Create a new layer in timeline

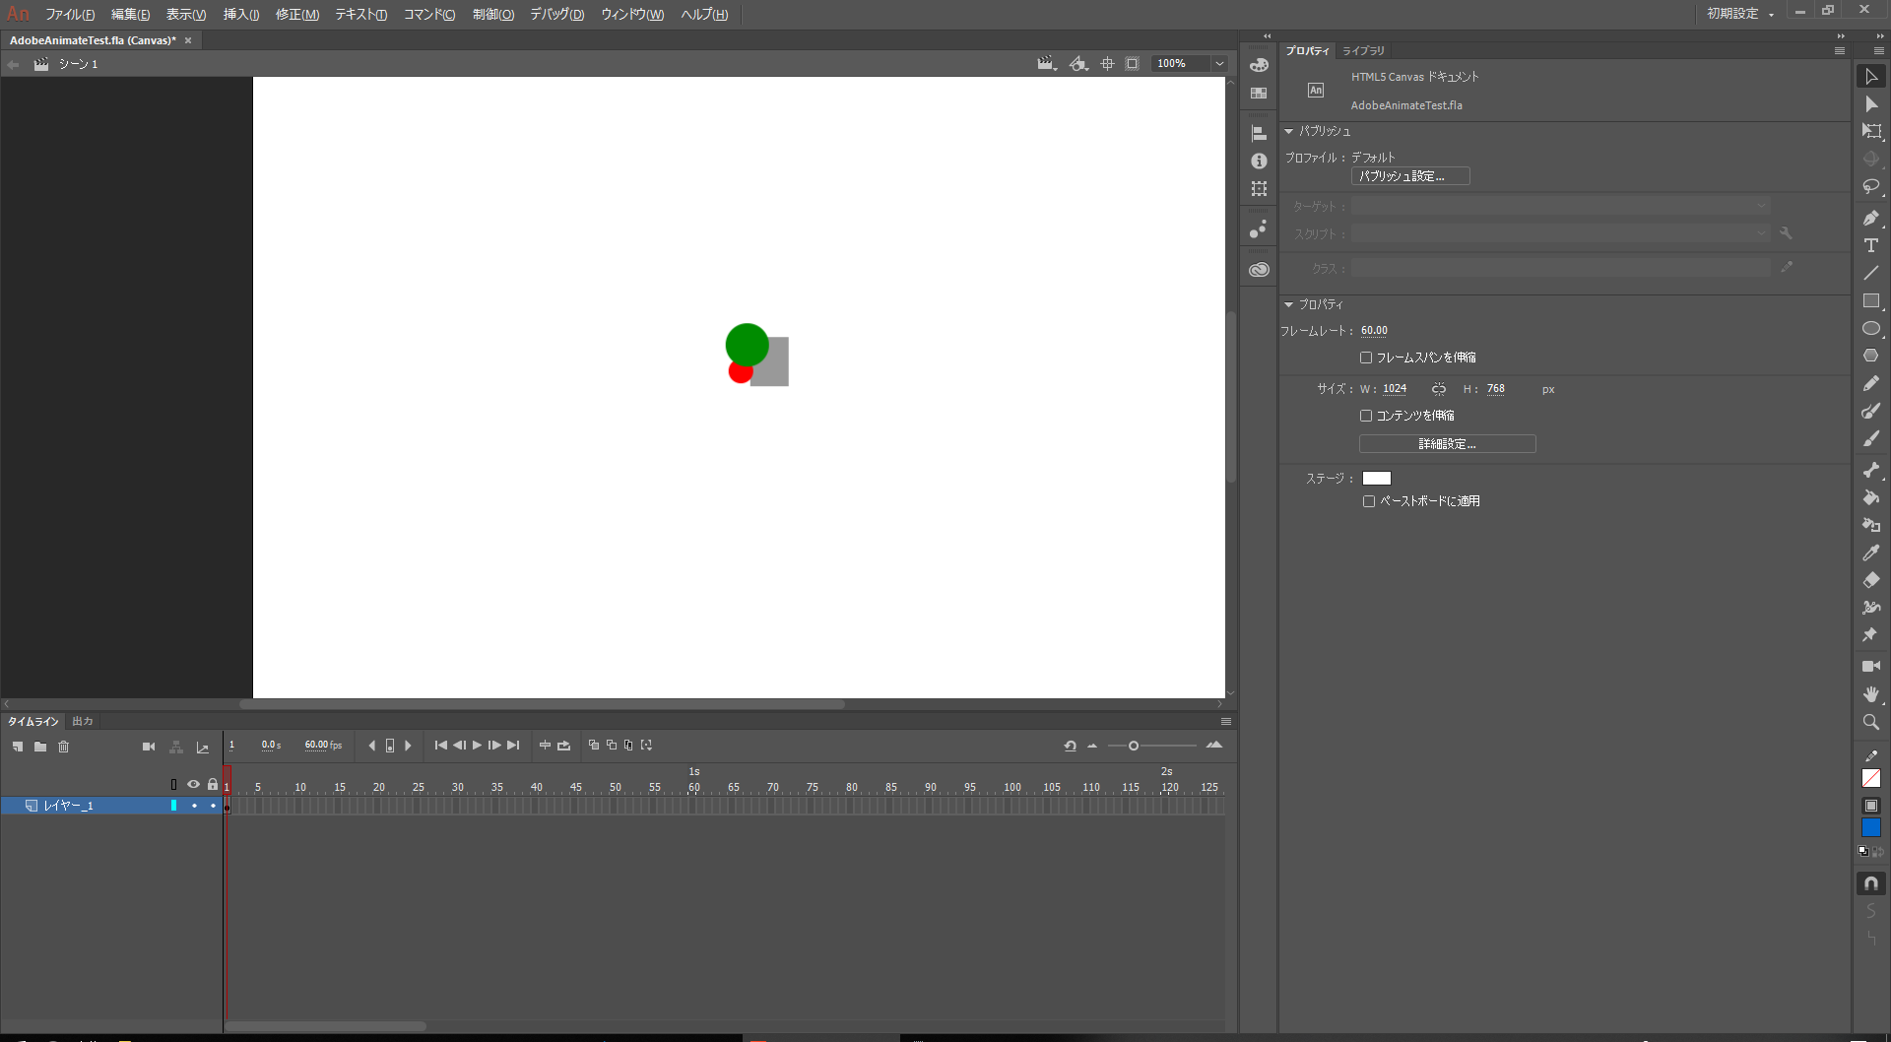point(18,747)
